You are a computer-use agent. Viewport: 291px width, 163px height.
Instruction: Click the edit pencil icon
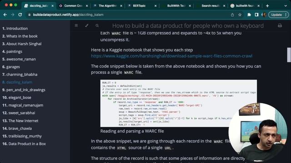pyautogui.click(x=87, y=25)
